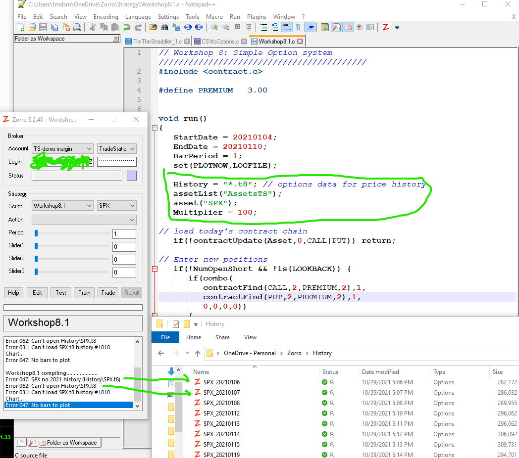
Task: Click the Zorro 'Z' icon in Notepad++ toolbar
Action: 386,27
